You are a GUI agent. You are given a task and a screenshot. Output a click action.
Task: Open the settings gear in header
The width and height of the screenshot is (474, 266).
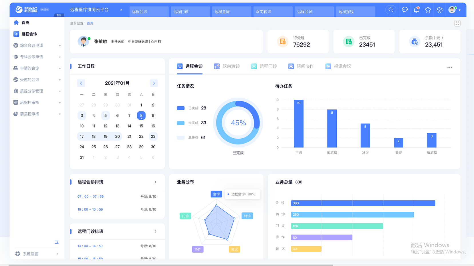pos(440,10)
